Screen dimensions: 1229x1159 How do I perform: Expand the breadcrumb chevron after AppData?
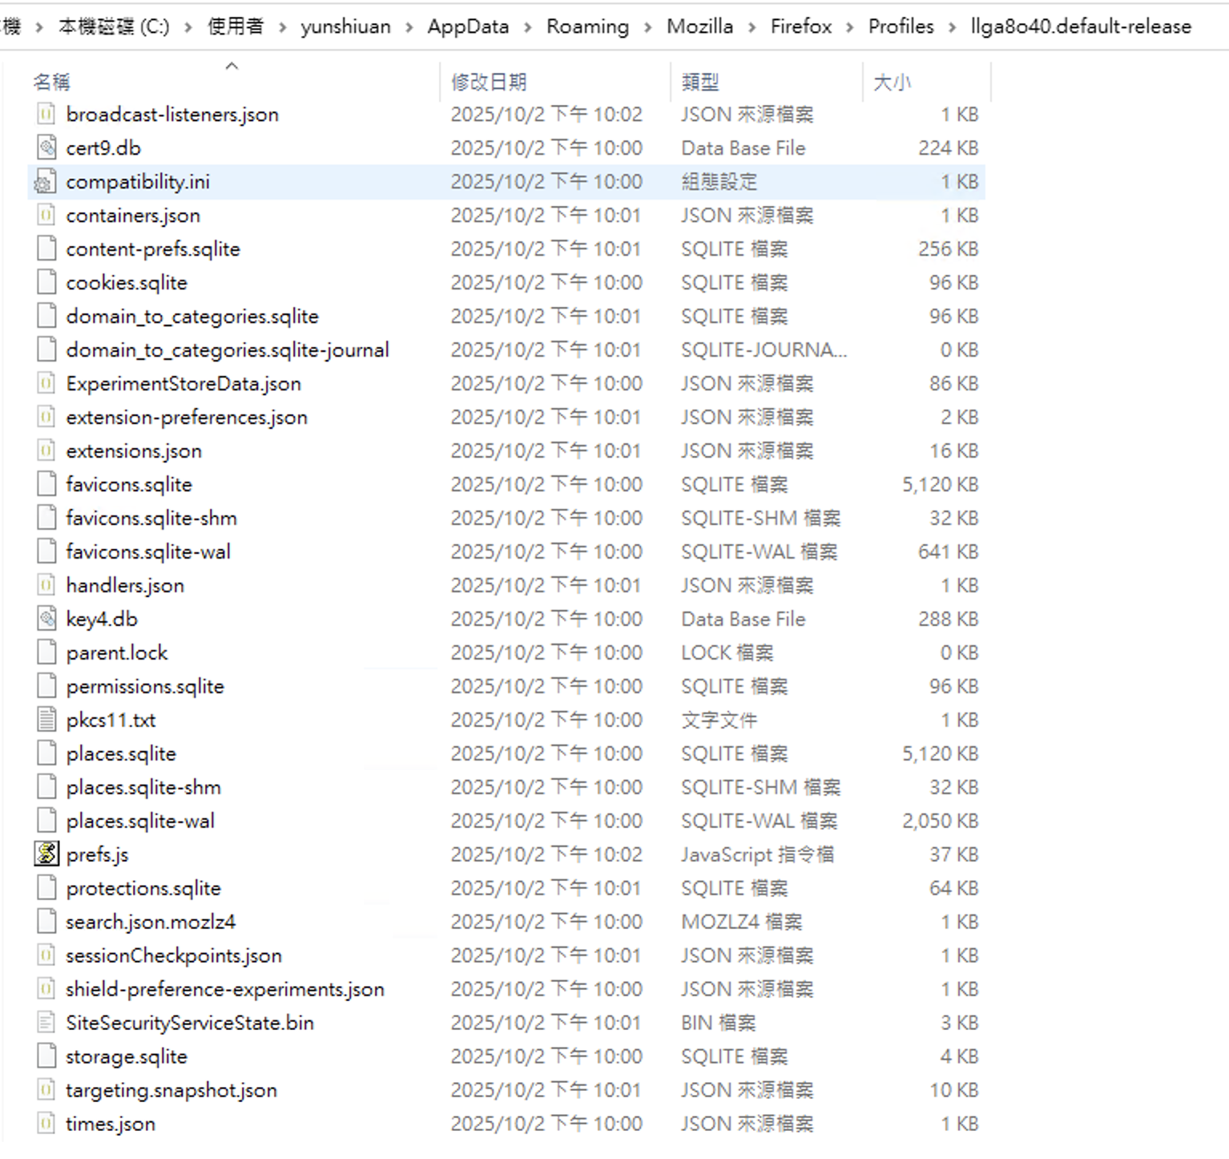coord(528,27)
